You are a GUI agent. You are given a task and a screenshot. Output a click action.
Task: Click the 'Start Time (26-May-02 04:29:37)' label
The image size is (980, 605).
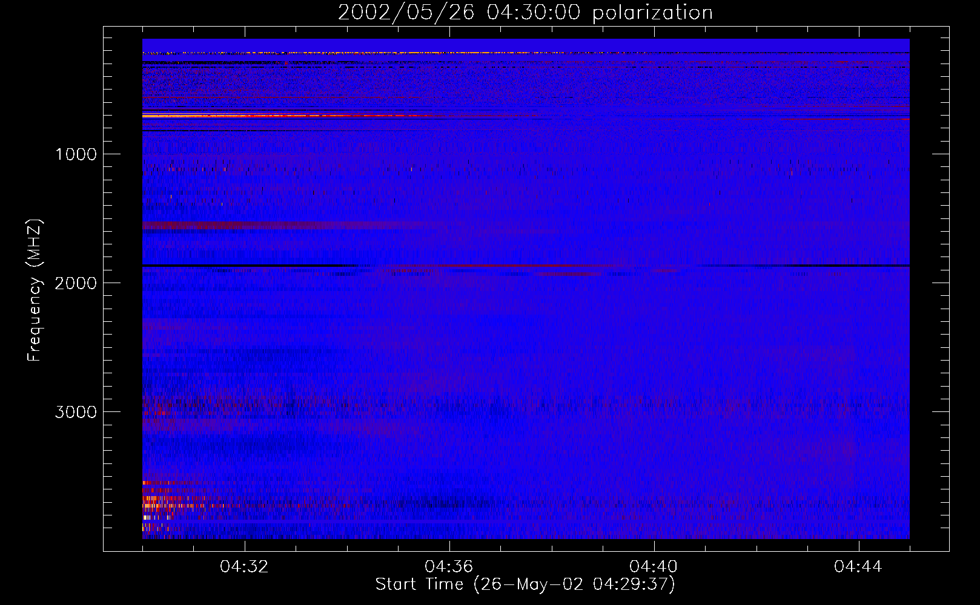coord(525,584)
